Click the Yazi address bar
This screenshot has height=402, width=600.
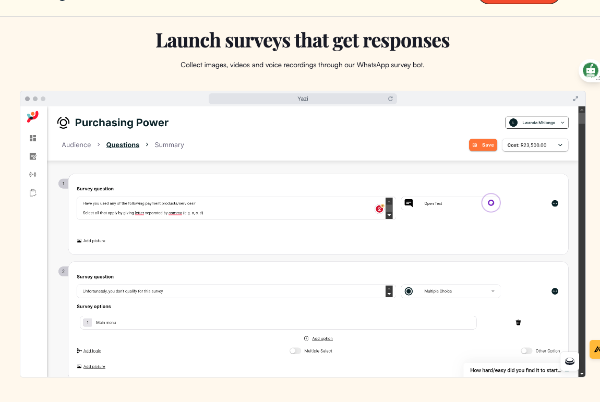303,99
